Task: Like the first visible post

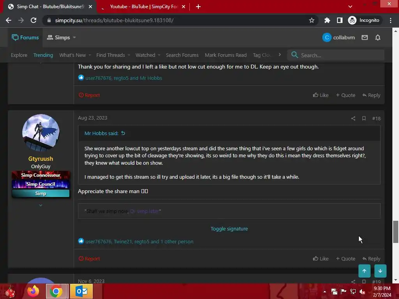Action: [x=321, y=95]
